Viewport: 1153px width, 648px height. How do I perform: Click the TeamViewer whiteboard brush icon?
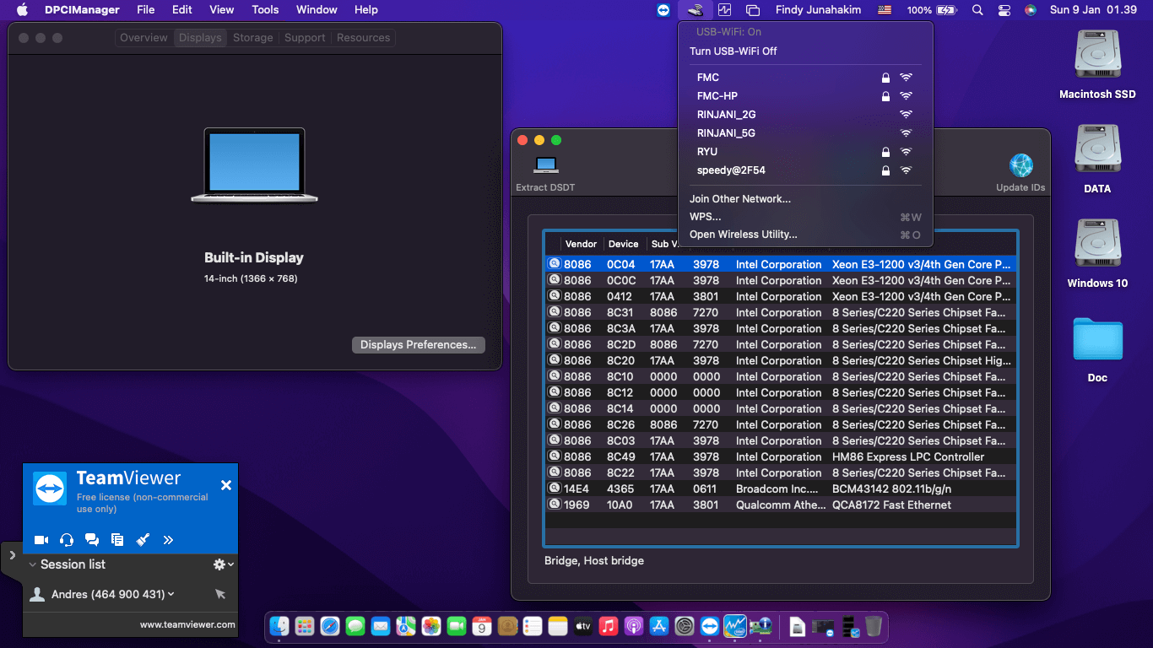143,540
